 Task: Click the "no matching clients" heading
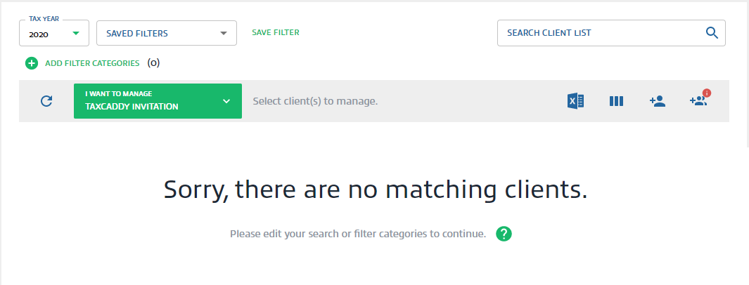point(375,189)
